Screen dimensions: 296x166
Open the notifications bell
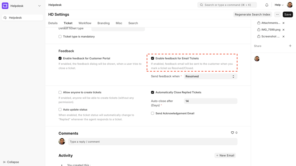267,5
